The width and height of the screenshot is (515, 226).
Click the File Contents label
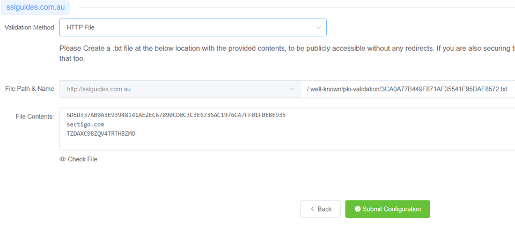coord(35,116)
